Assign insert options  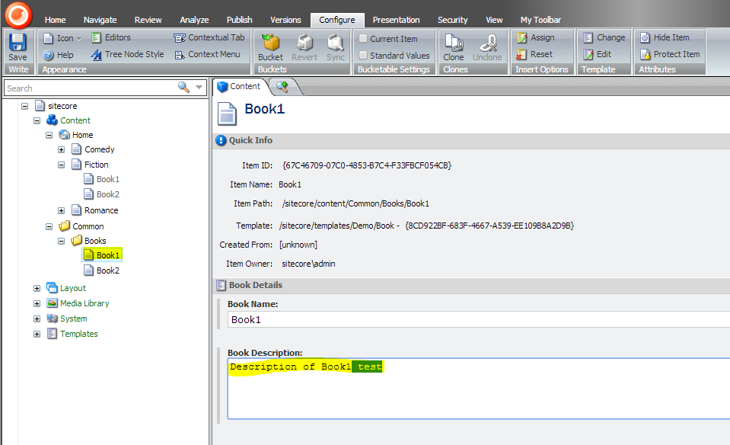click(536, 37)
